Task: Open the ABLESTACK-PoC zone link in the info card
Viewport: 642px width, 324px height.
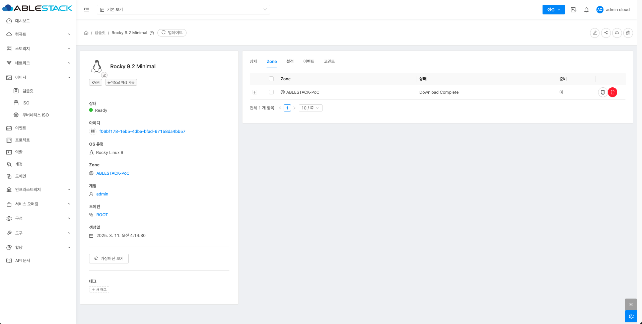Action: click(113, 173)
